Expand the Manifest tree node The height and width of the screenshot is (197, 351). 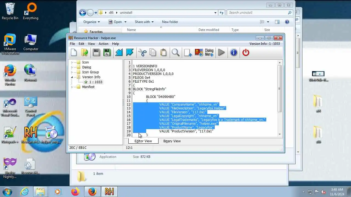click(72, 87)
